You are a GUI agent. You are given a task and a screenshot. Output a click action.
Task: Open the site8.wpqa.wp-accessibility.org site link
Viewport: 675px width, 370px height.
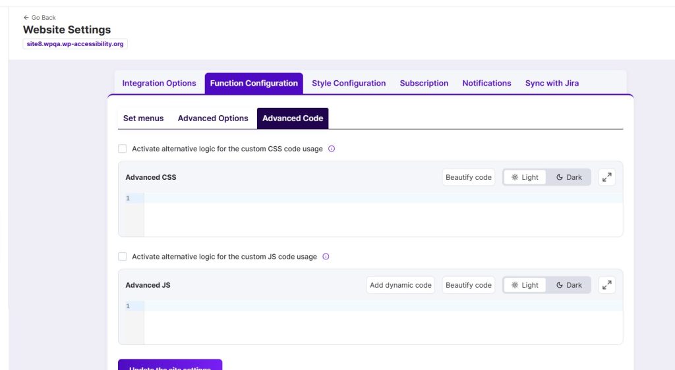[74, 44]
